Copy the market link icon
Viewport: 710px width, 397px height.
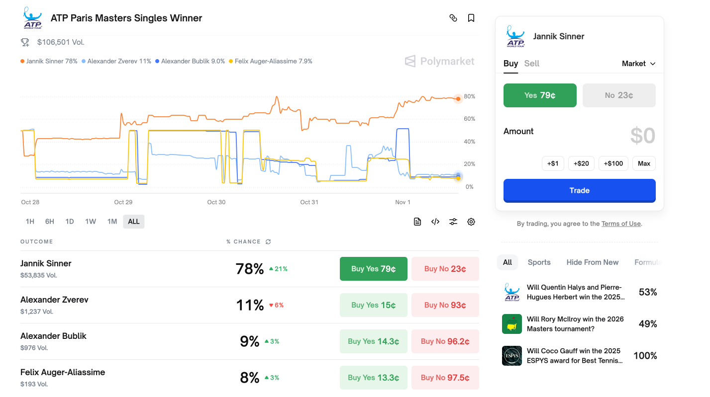click(x=453, y=18)
